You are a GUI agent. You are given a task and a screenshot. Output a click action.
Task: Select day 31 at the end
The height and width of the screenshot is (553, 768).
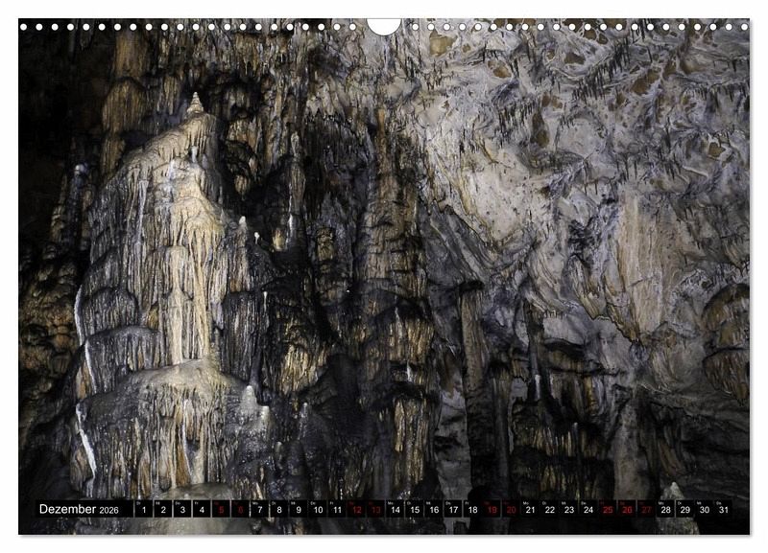coord(724,510)
